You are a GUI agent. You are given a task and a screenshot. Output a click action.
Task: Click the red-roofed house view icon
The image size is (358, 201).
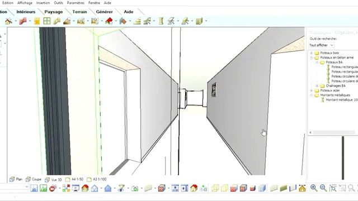pyautogui.click(x=85, y=188)
